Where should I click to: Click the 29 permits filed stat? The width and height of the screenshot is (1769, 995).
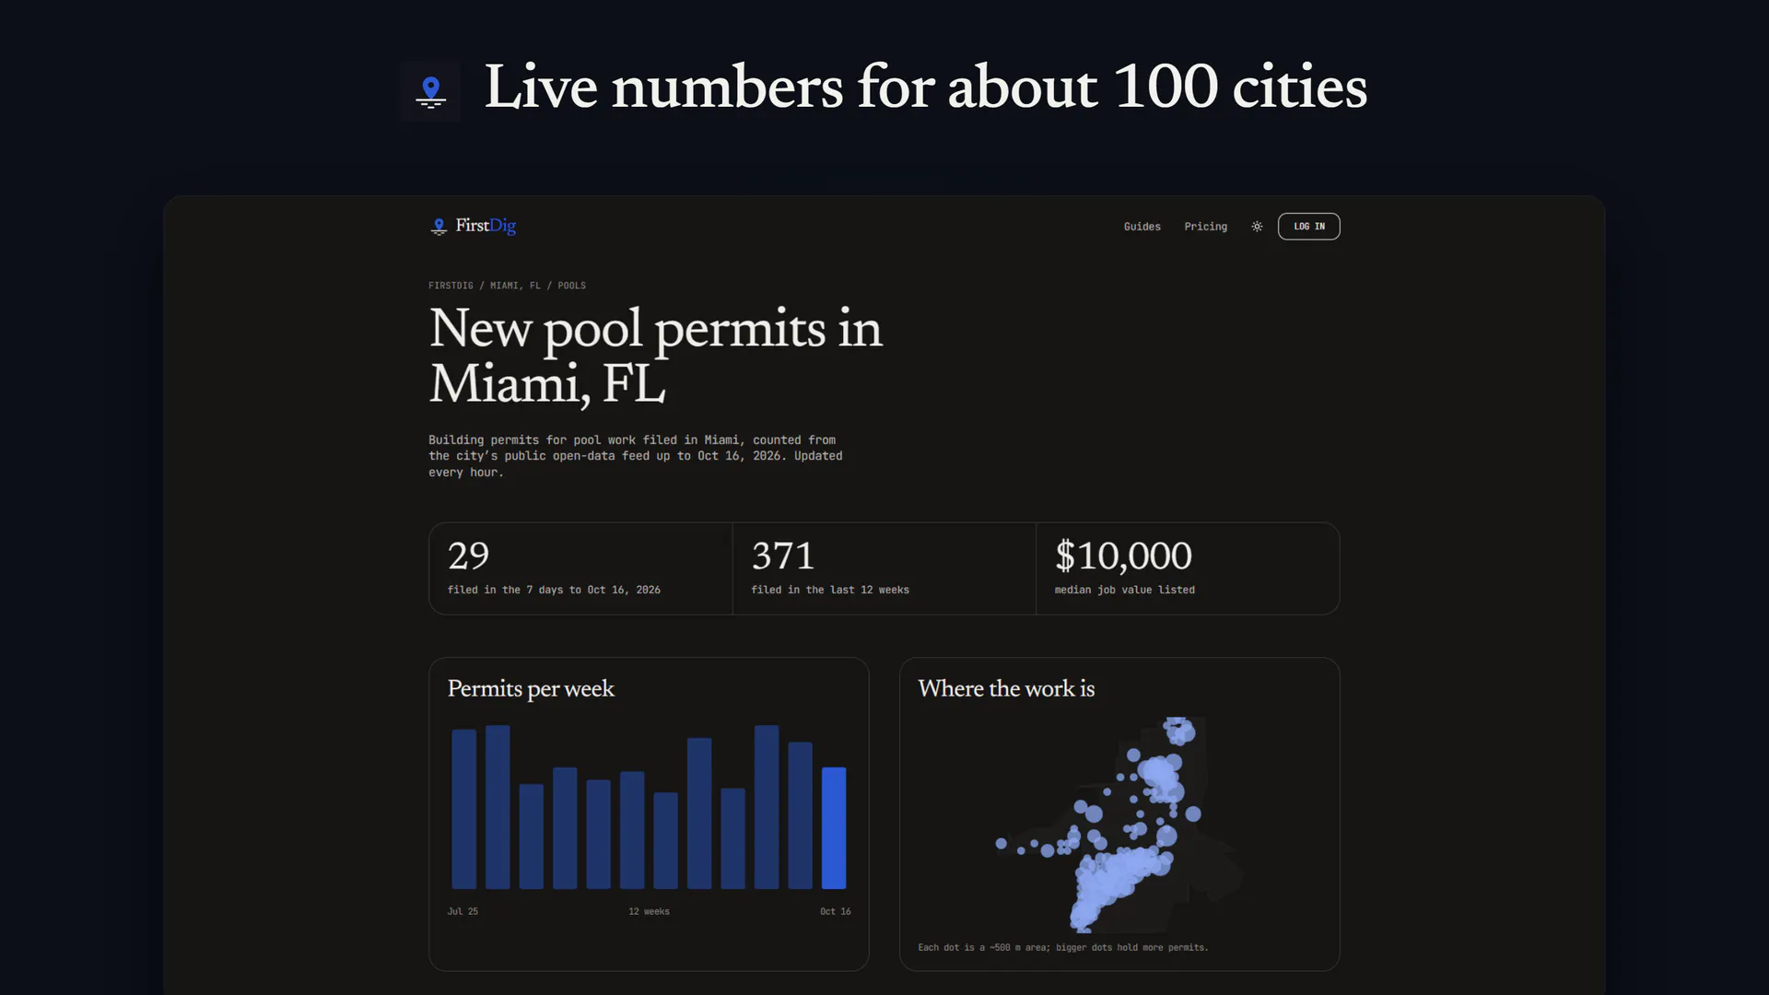(580, 568)
